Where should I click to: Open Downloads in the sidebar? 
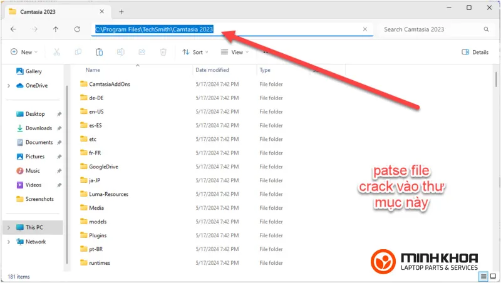(38, 128)
